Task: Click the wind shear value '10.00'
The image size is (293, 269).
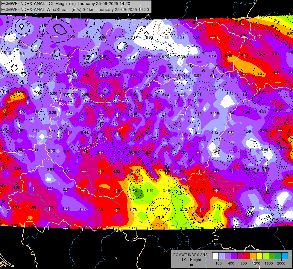Action: 266,188
